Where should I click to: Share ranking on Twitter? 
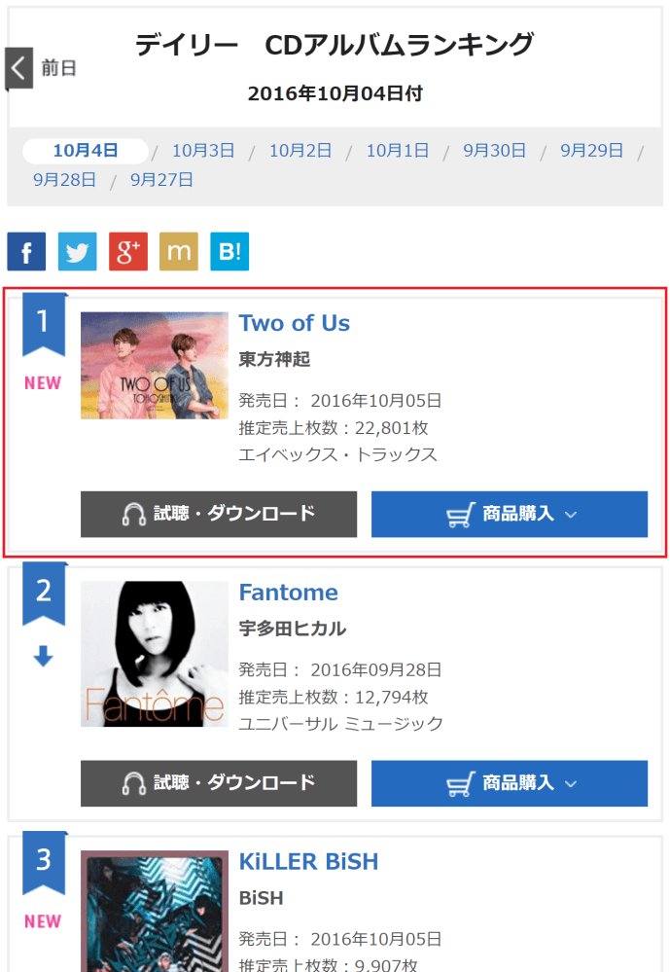pyautogui.click(x=77, y=251)
